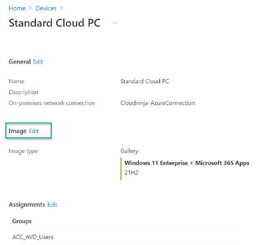Open Devices breadcrumb link
Image resolution: width=267 pixels, height=245 pixels.
(46, 8)
